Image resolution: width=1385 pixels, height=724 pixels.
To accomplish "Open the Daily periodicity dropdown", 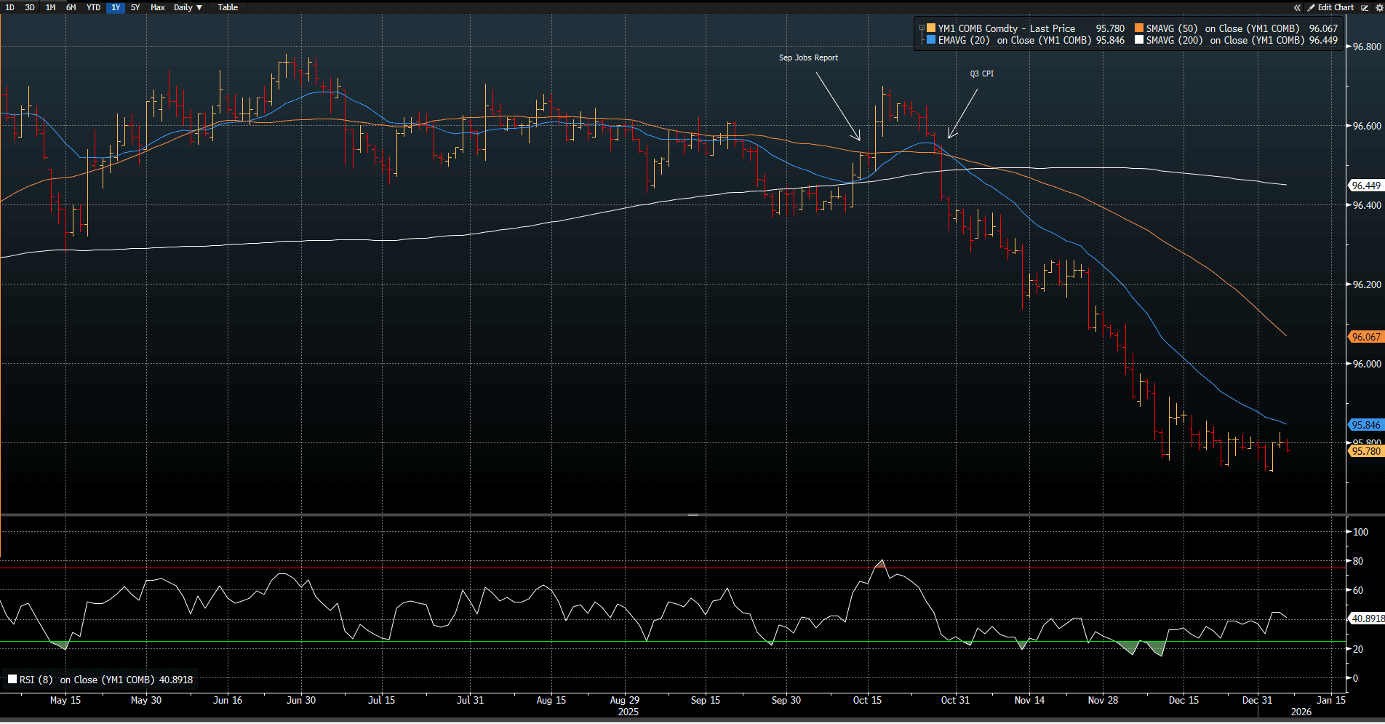I will pos(188,7).
